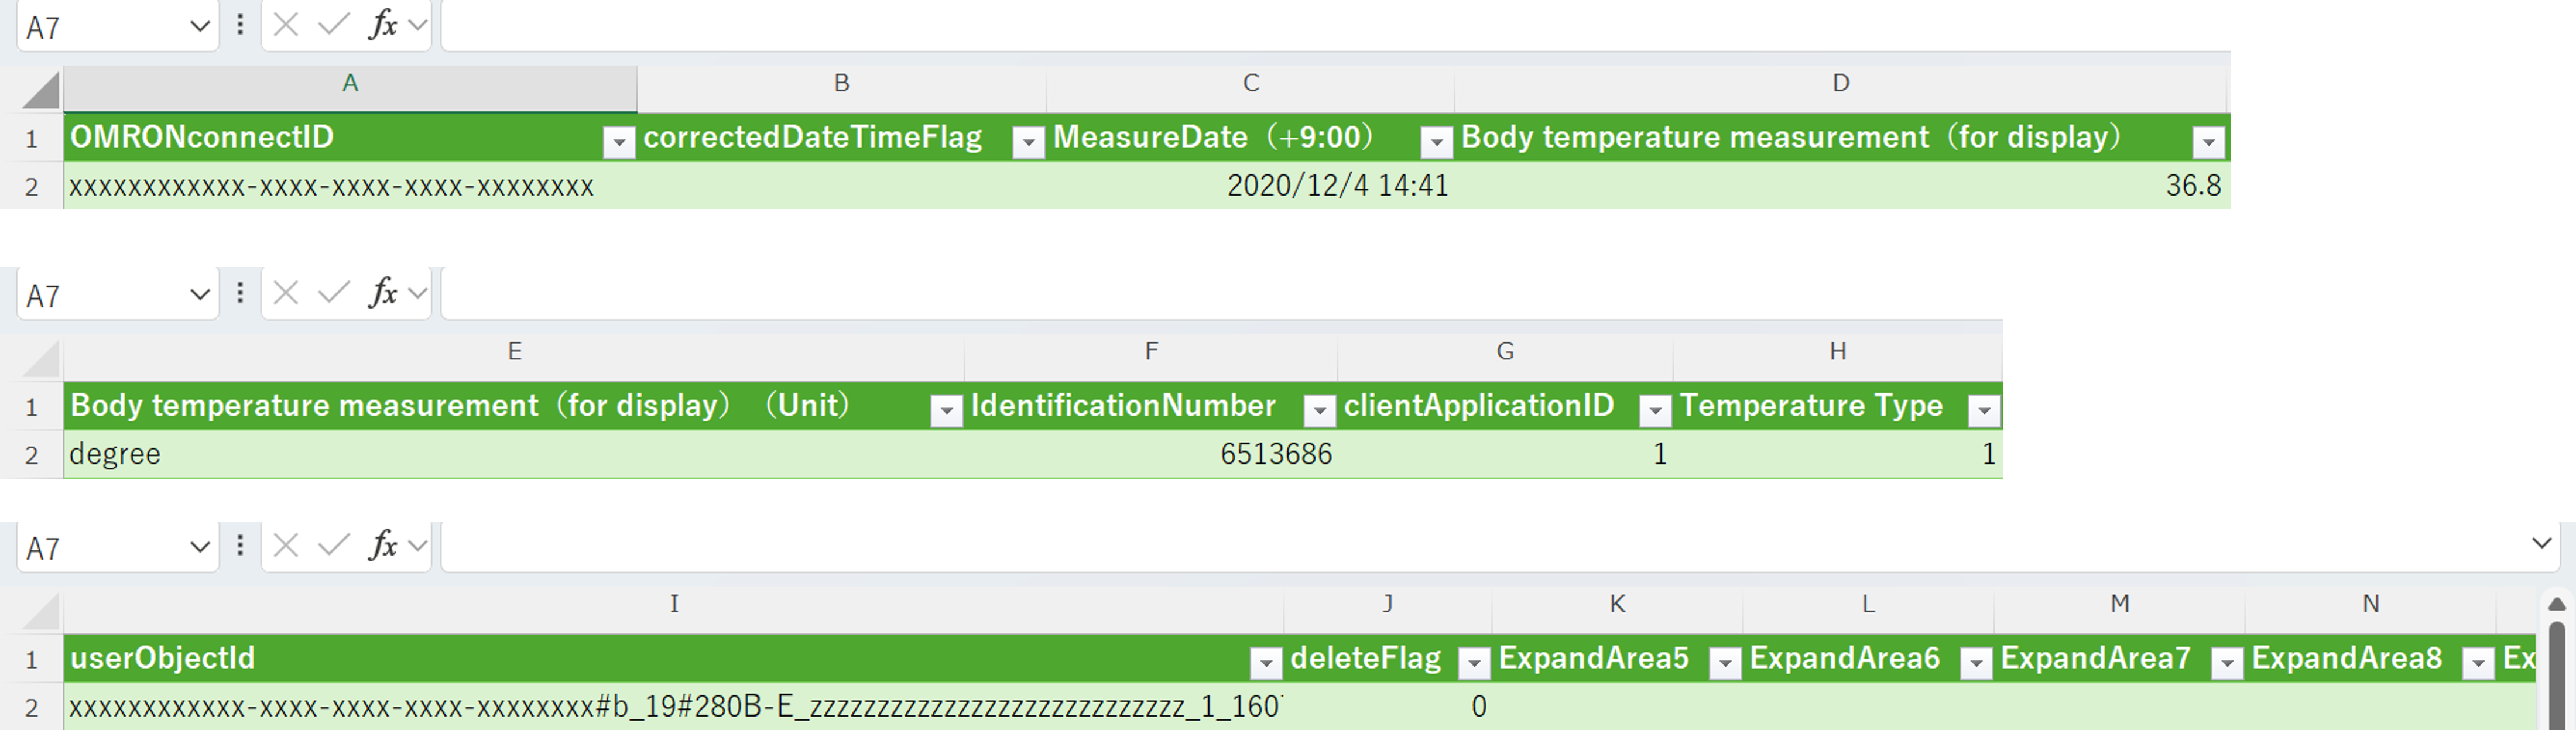
Task: Click the clientApplicationID filter button
Action: coord(1655,410)
